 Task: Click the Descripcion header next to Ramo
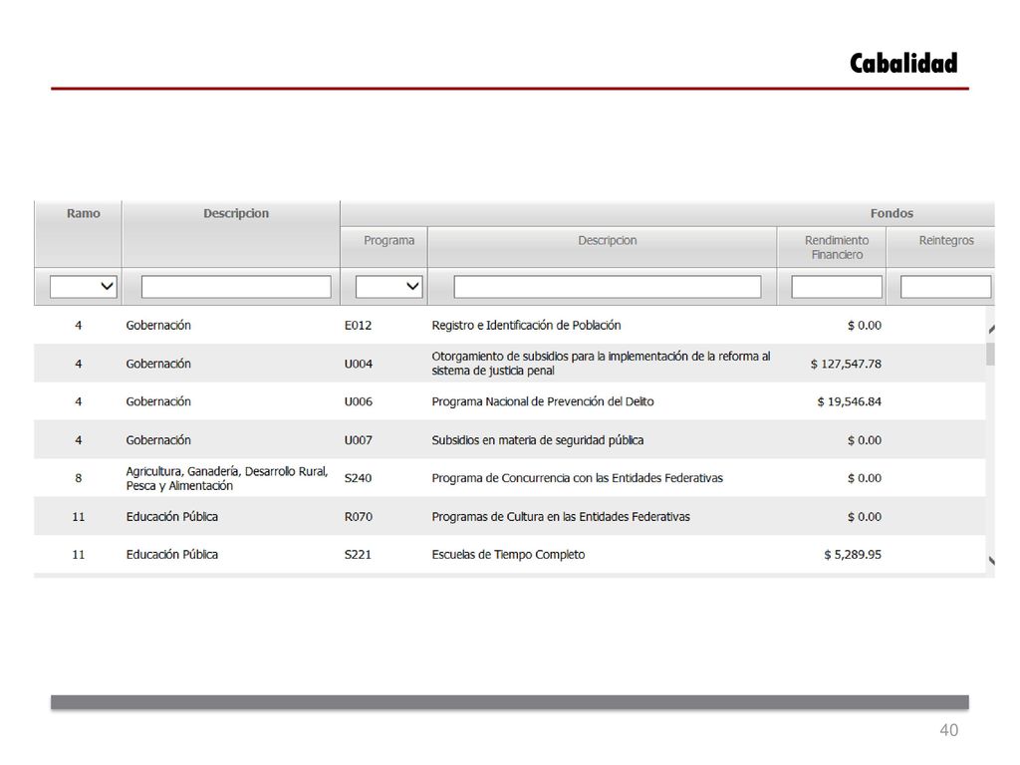point(236,213)
